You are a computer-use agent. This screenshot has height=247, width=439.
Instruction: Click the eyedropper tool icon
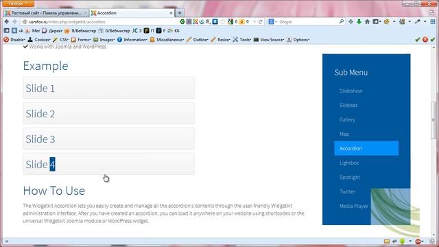point(418,21)
